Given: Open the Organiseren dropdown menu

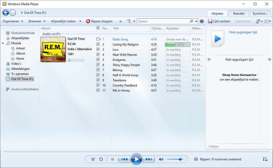Looking at the screenshot, I should [x=13, y=21].
